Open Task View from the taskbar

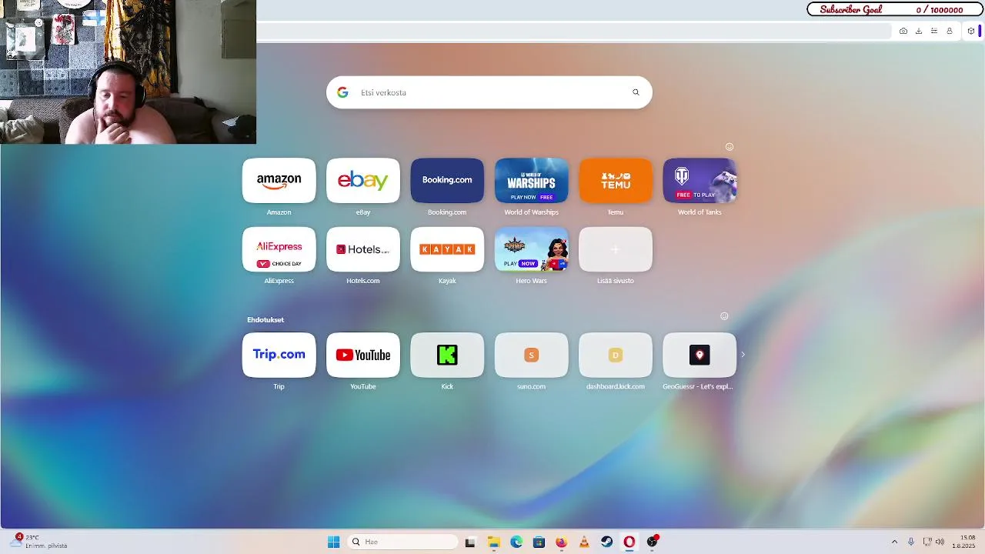470,542
